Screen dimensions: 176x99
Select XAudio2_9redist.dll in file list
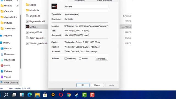click(38, 43)
